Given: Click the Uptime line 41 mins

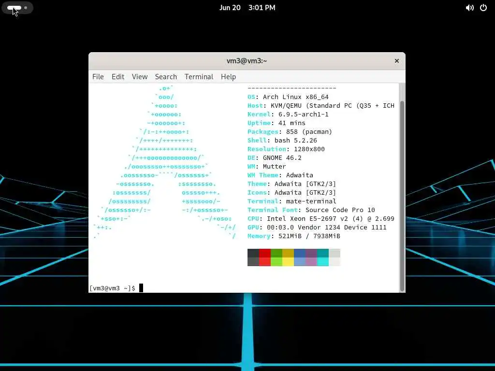Looking at the screenshot, I should 276,123.
